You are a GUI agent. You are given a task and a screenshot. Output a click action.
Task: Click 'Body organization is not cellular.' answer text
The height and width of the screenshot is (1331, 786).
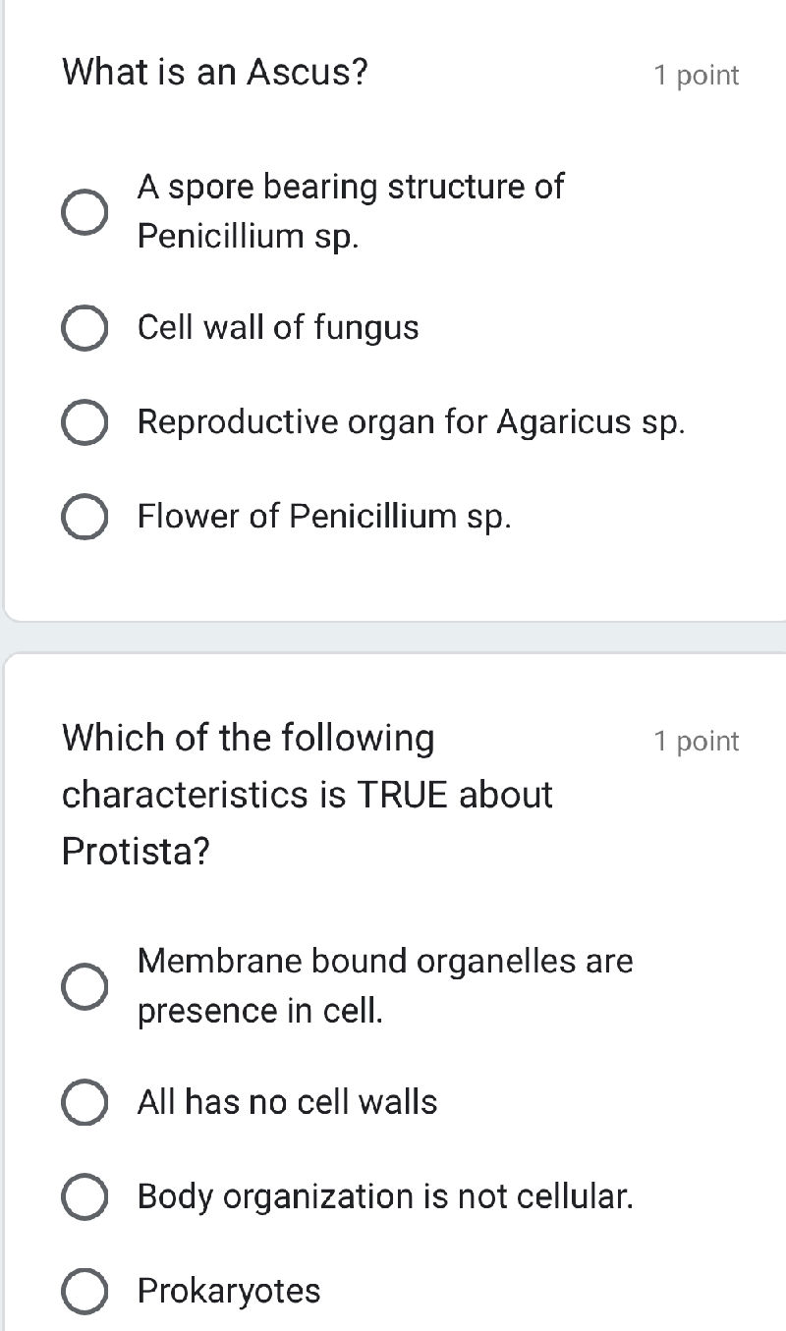(x=385, y=1196)
